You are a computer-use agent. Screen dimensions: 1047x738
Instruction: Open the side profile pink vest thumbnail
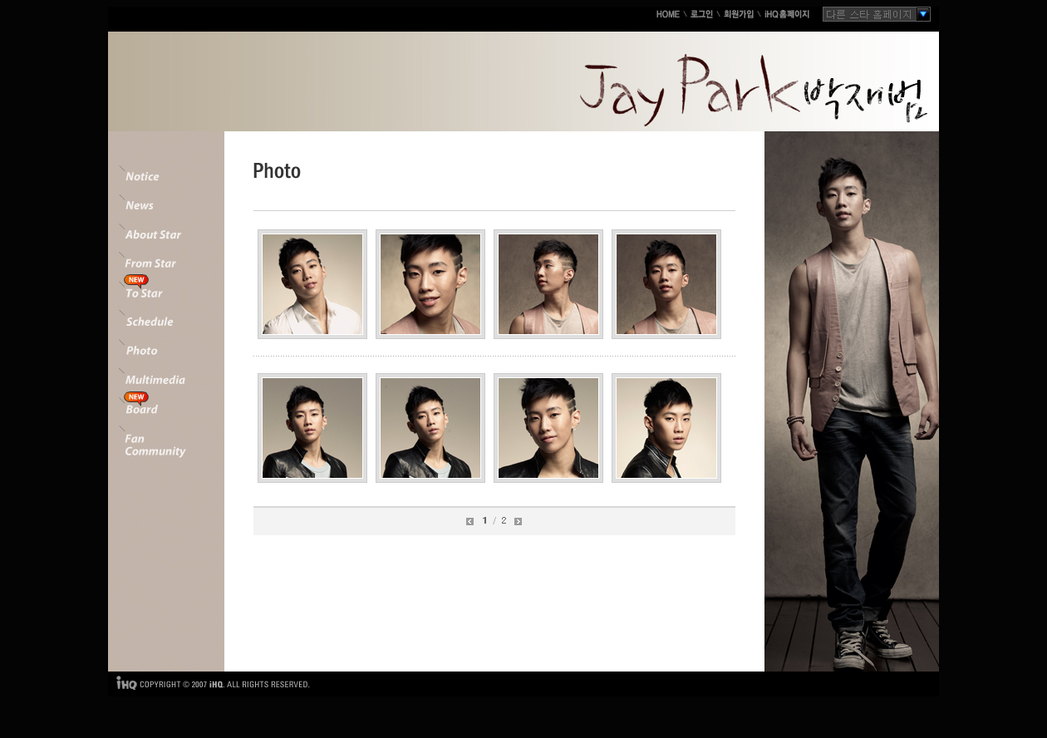point(548,284)
